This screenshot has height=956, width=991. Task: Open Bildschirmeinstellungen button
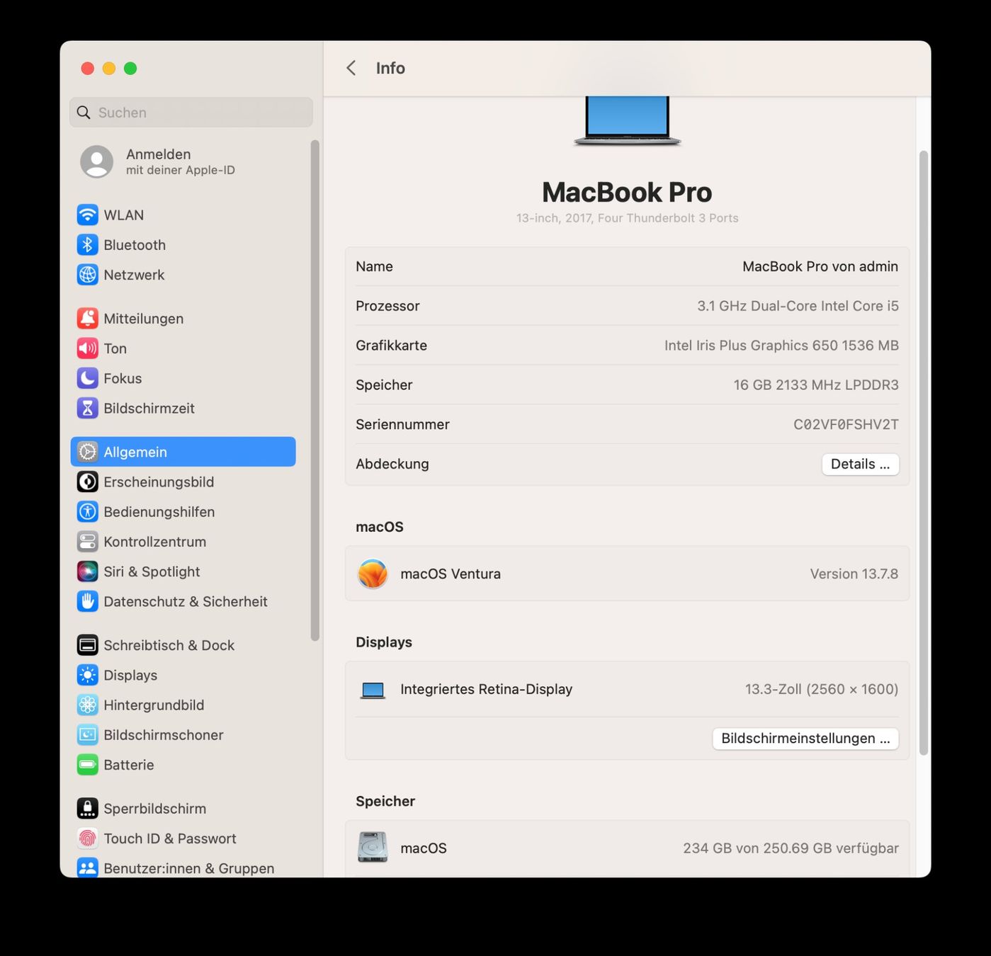805,738
